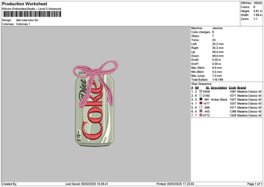Click the barcode under the Wilcom EmbroideryStudio line
This screenshot has height=187, width=264.
pos(32,14)
